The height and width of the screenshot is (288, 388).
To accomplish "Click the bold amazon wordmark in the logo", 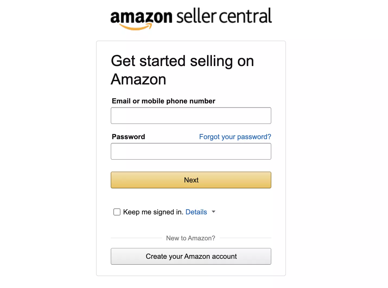I will point(141,17).
